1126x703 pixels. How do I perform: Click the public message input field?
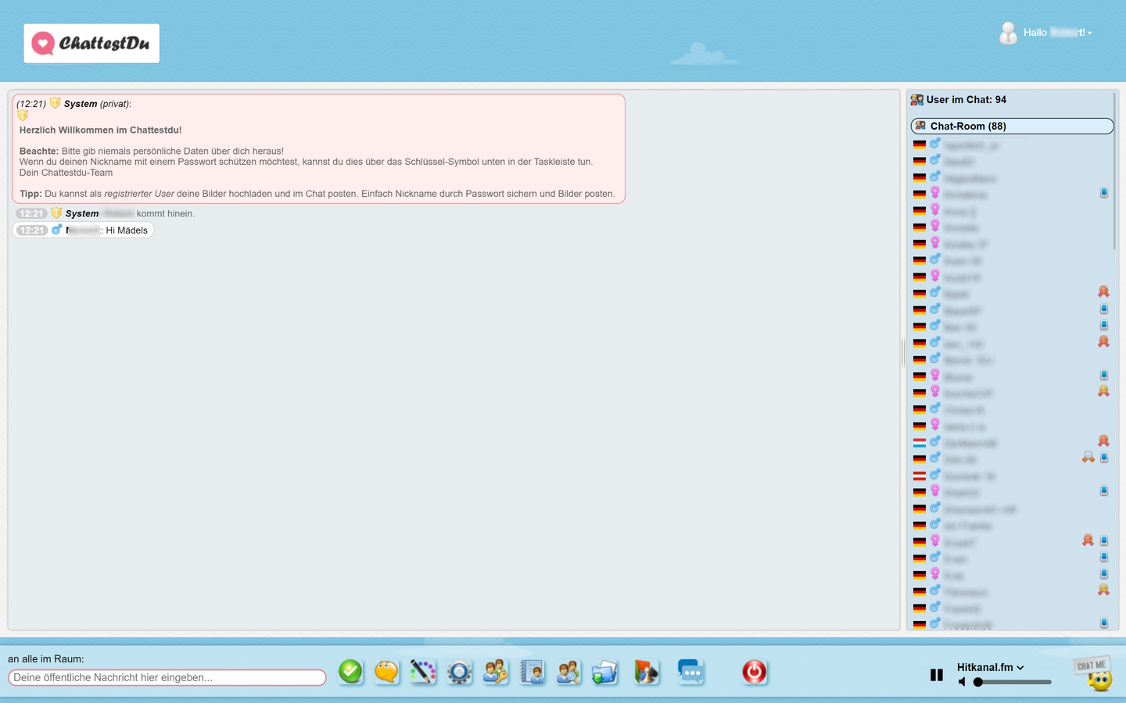(167, 677)
